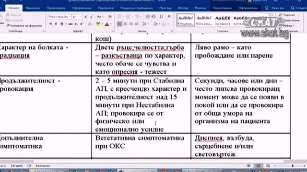
Task: Apply the Без разредка style
Action: click(x=204, y=20)
